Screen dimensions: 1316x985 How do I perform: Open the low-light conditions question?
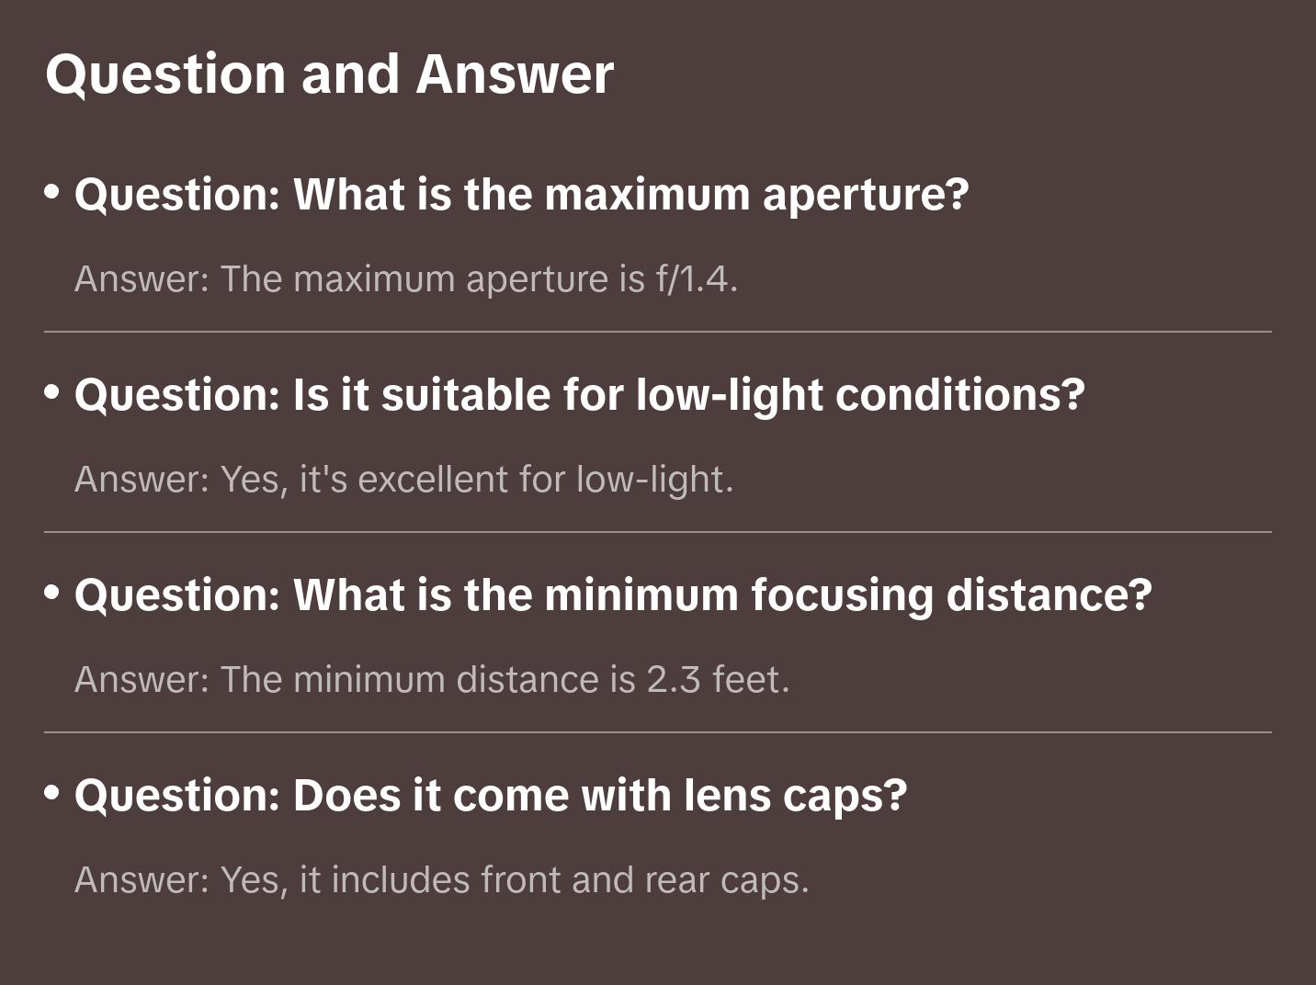point(579,395)
